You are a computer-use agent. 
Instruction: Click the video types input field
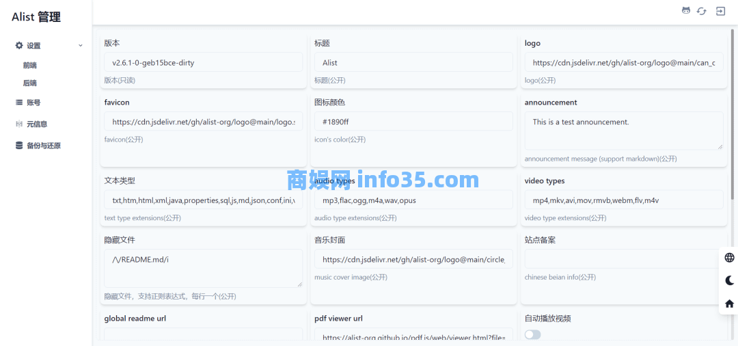(624, 200)
